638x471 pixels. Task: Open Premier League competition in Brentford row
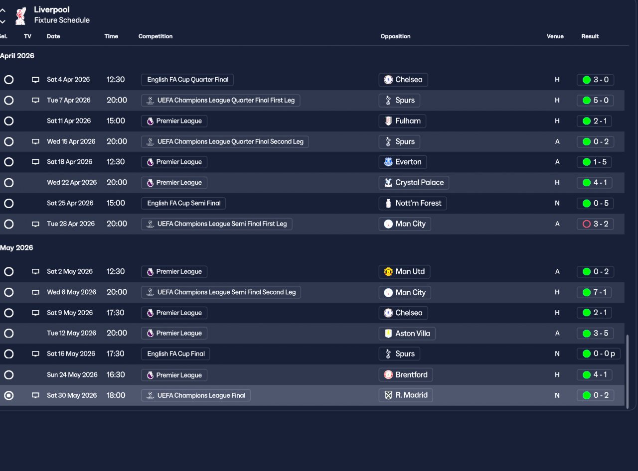(x=174, y=375)
